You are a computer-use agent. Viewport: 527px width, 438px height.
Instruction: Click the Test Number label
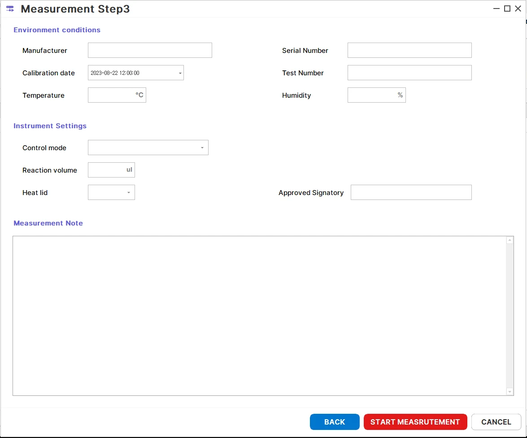303,73
